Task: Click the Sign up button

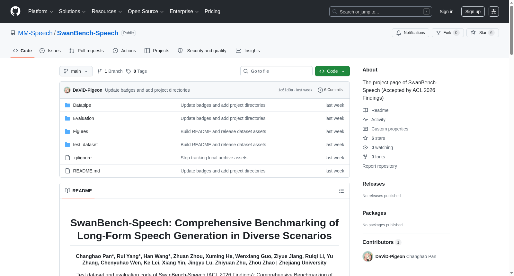Action: 473,12
